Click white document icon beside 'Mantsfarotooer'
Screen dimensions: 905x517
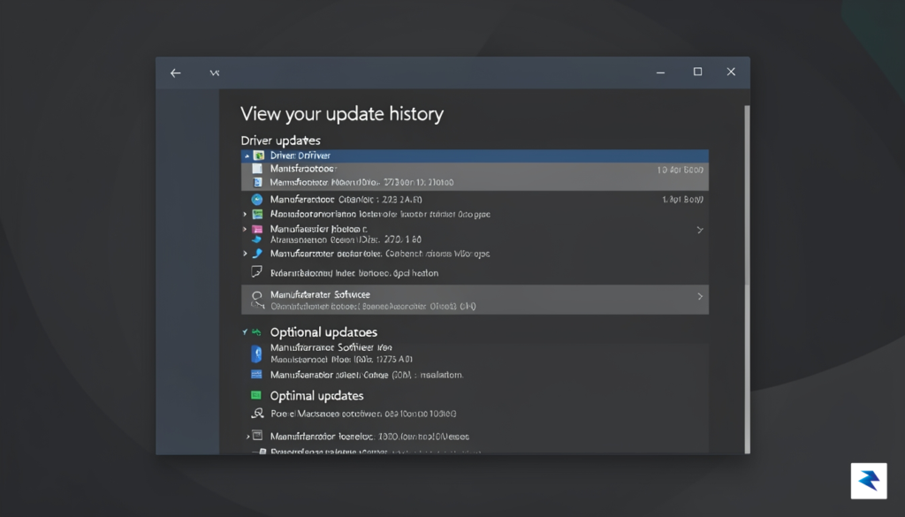[x=257, y=169]
